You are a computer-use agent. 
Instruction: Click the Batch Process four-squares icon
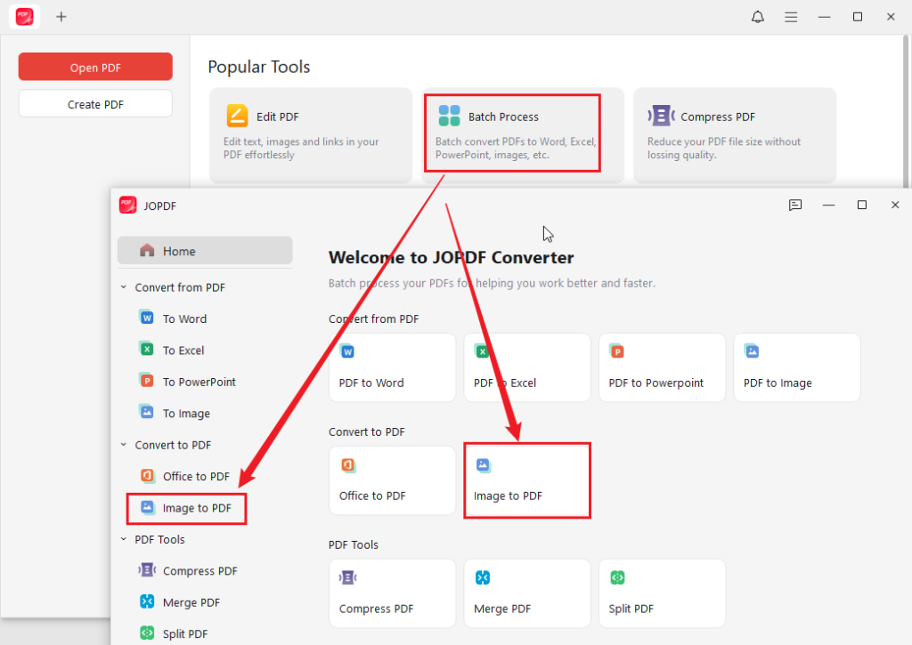[x=449, y=116]
